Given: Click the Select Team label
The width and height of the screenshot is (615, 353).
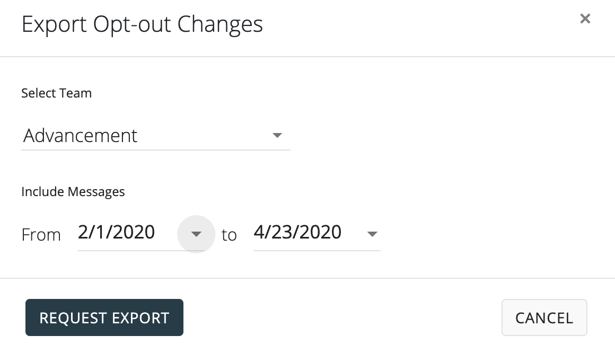Looking at the screenshot, I should point(57,93).
